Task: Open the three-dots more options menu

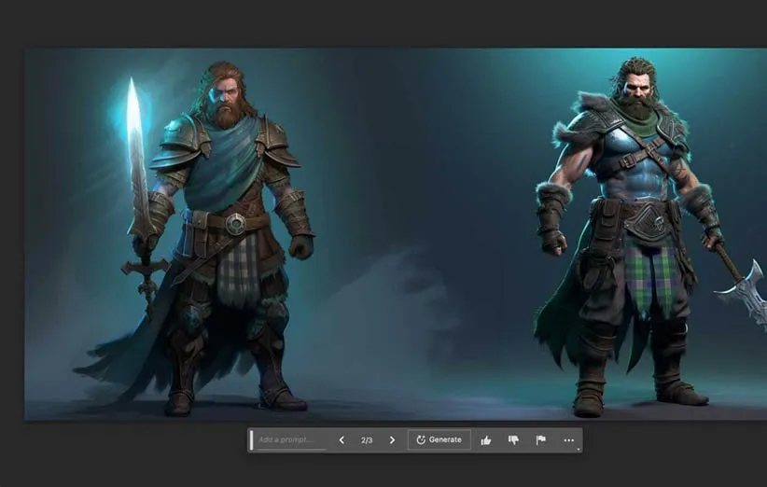Action: tap(568, 440)
